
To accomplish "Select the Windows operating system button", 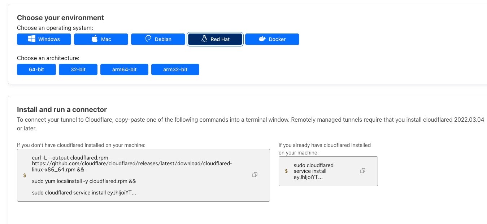I will point(44,39).
